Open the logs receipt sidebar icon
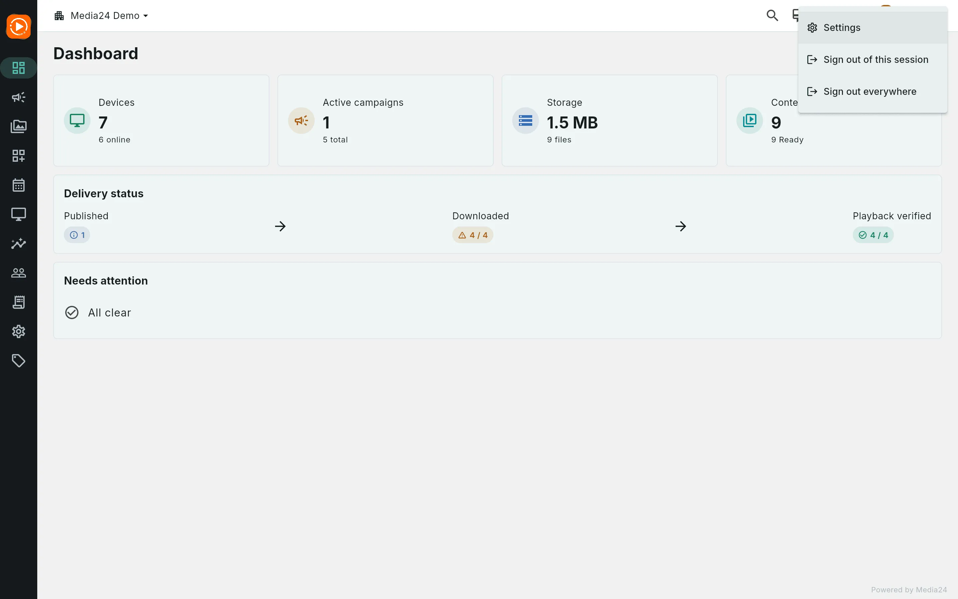Viewport: 958px width, 599px height. click(x=19, y=302)
